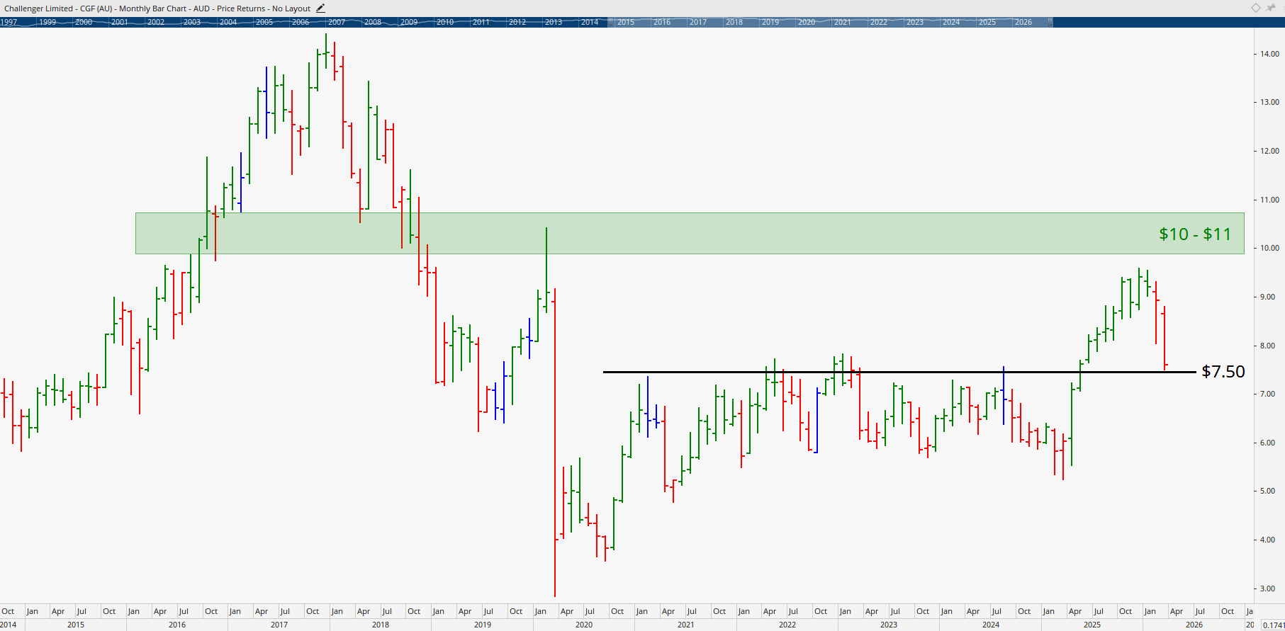Click 2020 in the overview timeline strip
1285x631 pixels.
(x=806, y=22)
